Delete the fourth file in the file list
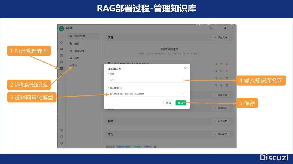The height and width of the screenshot is (164, 293). (227, 86)
